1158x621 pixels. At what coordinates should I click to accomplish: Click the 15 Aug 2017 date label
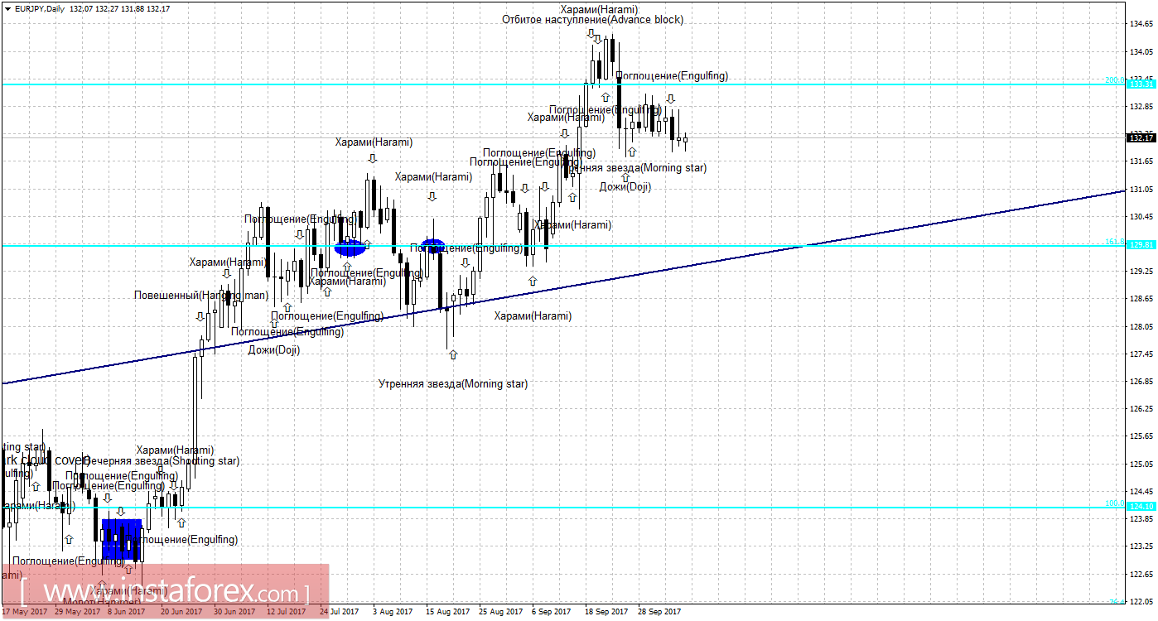pyautogui.click(x=447, y=612)
